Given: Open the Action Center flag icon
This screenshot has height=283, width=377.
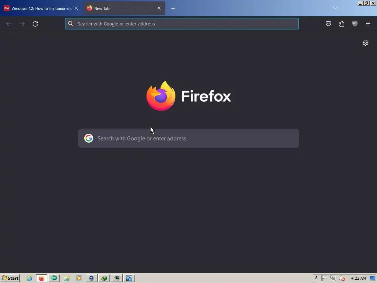Looking at the screenshot, I should (324, 279).
